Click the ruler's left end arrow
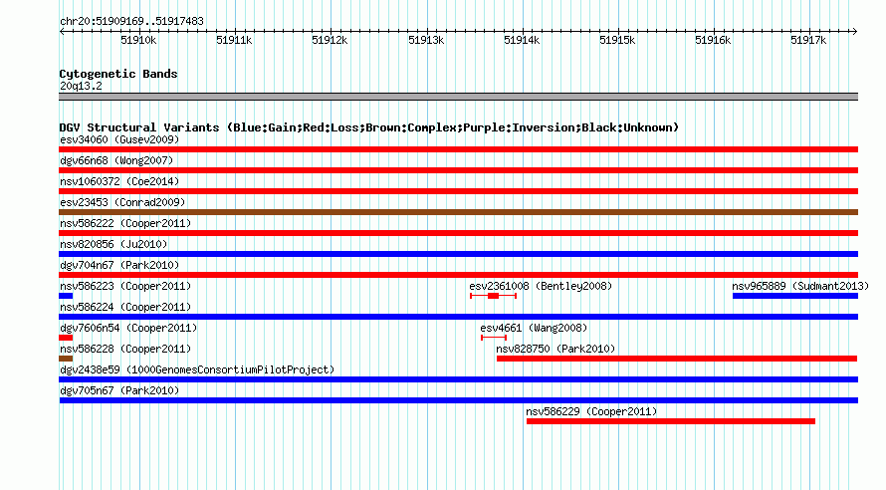The image size is (886, 490). click(62, 31)
